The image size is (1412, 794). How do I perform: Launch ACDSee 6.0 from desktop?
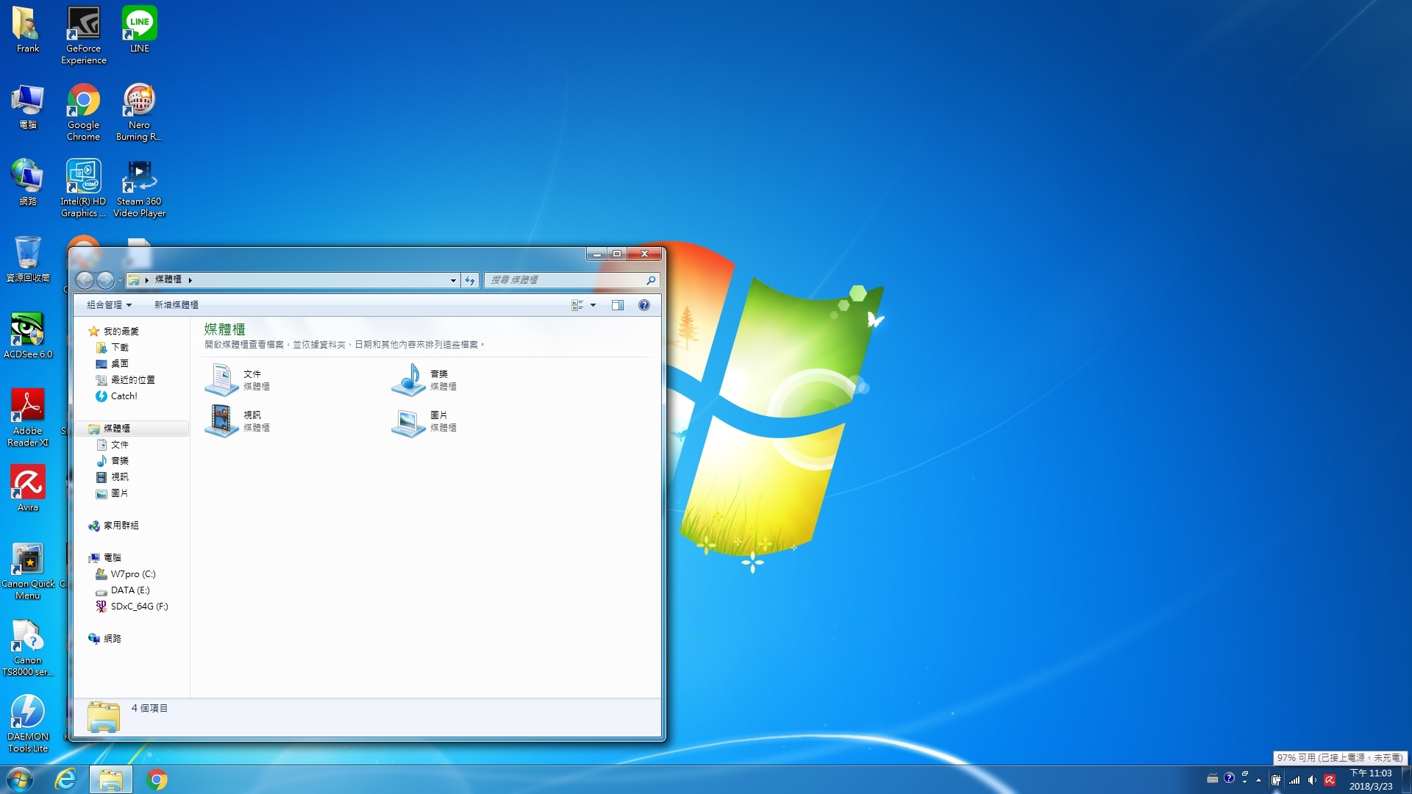pyautogui.click(x=27, y=336)
